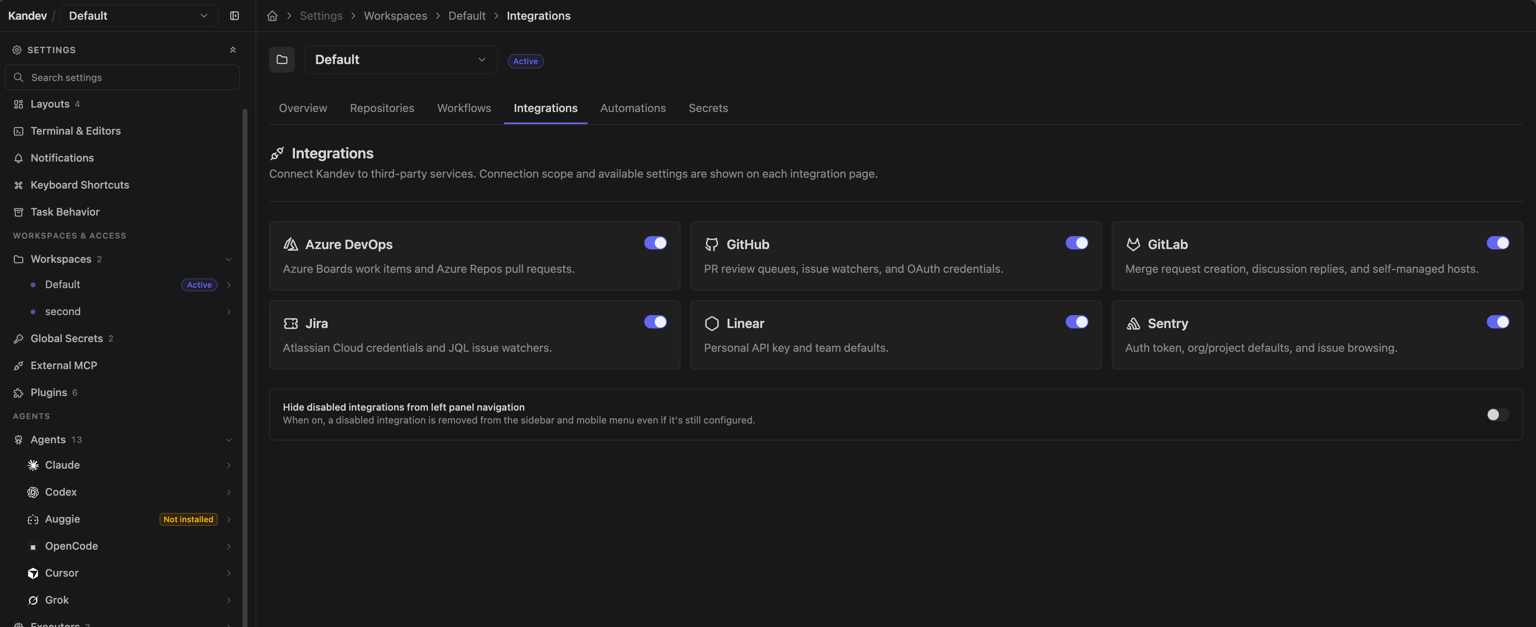Viewport: 1536px width, 627px height.
Task: Click the Task Behavior icon
Action: [x=19, y=212]
